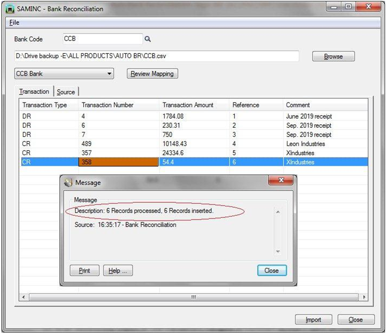
Task: Click the CSV file path field
Action: pos(157,56)
